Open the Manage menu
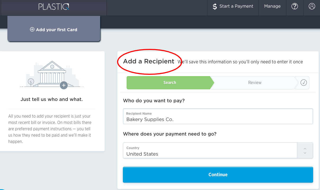This screenshot has height=190, width=320. (x=272, y=6)
